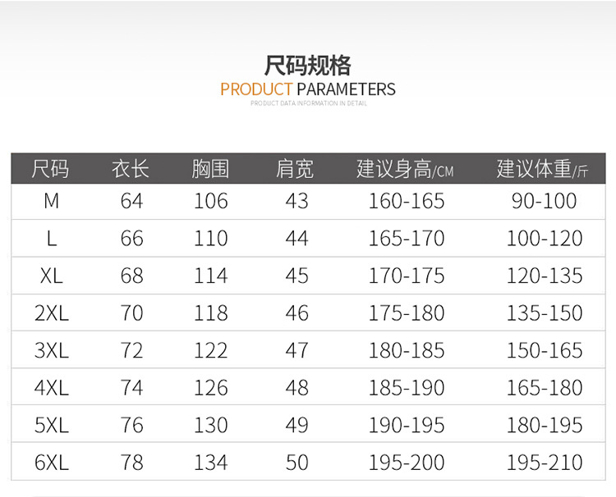The image size is (616, 497).
Task: Click the 胸围 column header
Action: coord(211,169)
